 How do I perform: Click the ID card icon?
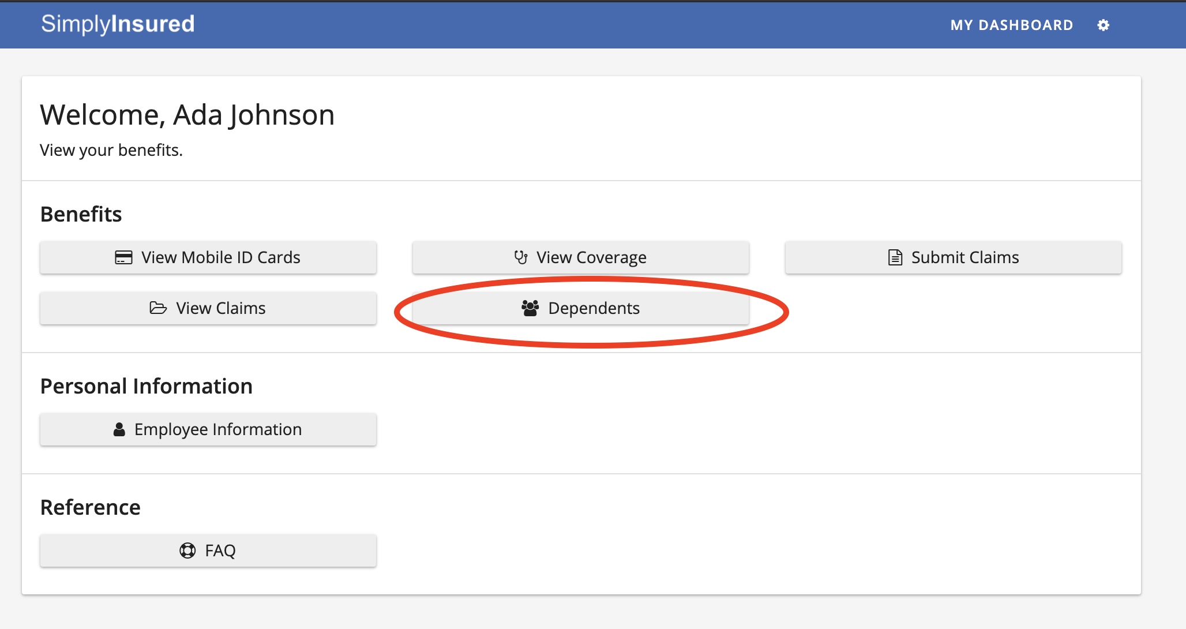click(x=123, y=257)
